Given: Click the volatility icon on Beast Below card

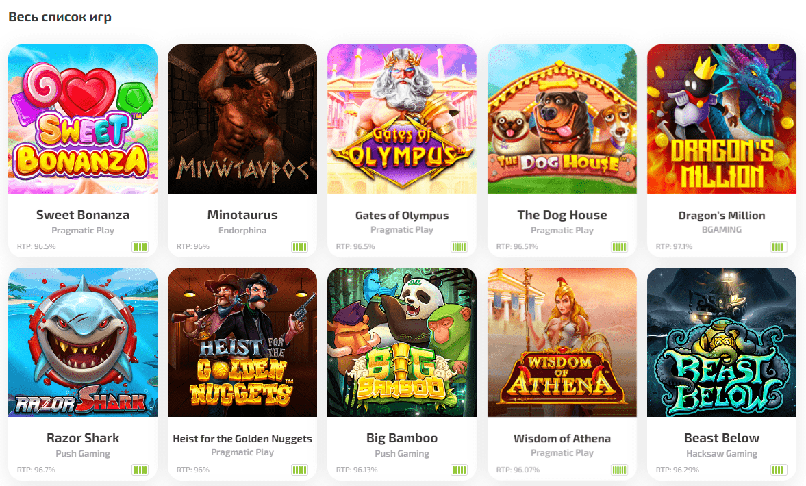Looking at the screenshot, I should tap(779, 470).
